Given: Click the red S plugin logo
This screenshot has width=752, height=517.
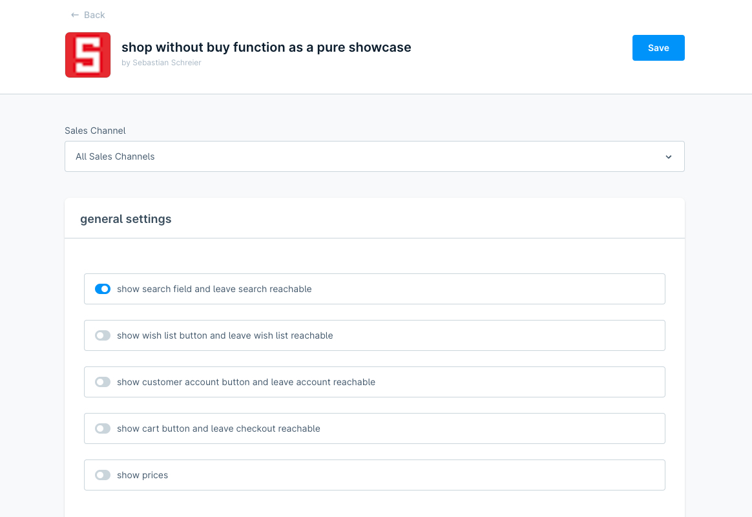Looking at the screenshot, I should coord(88,55).
